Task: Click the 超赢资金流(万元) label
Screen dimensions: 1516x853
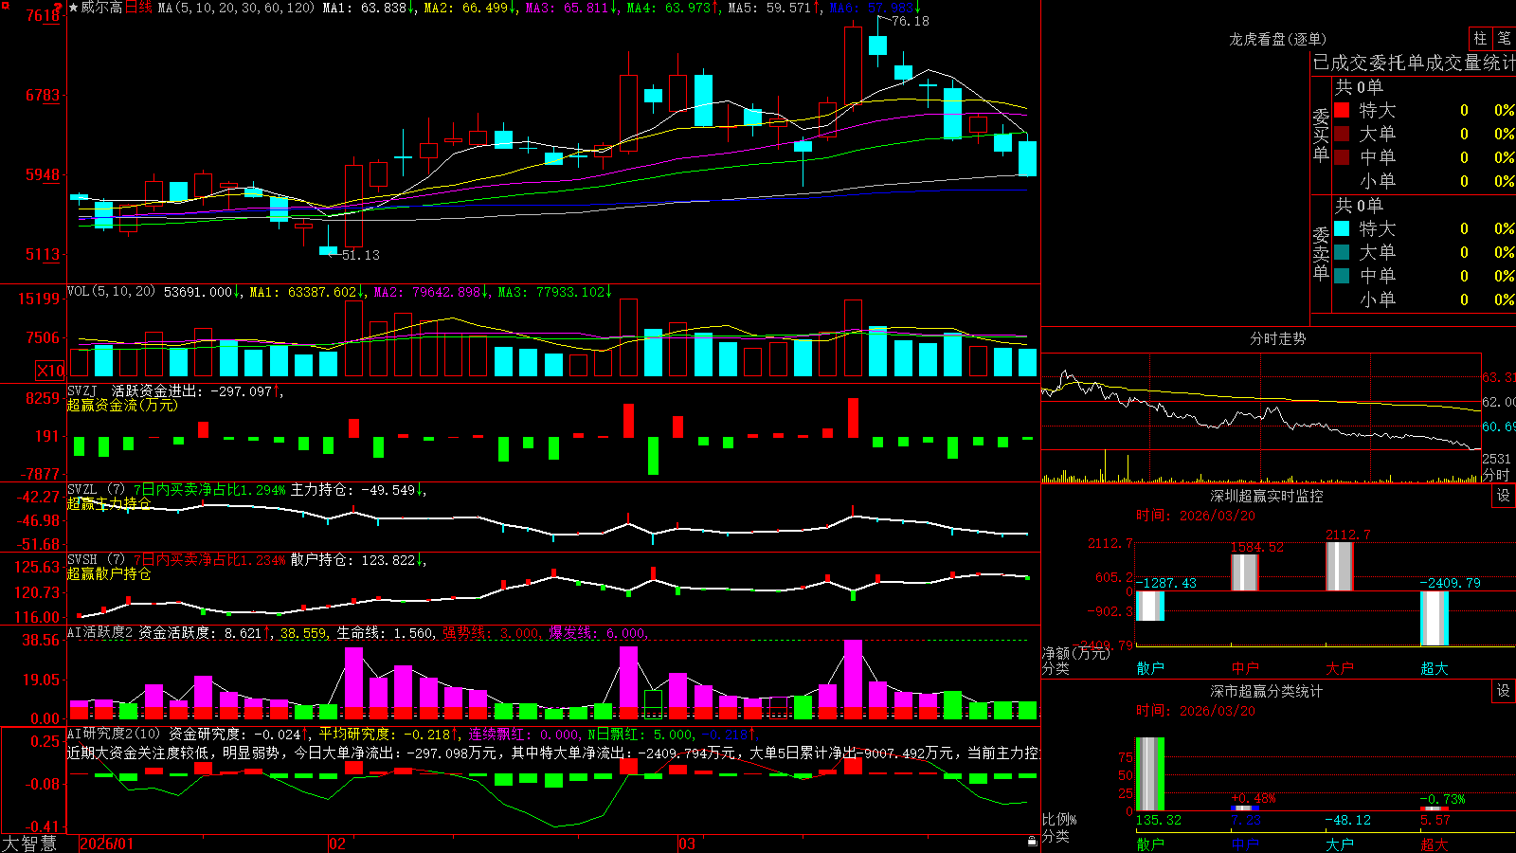Action: (122, 405)
